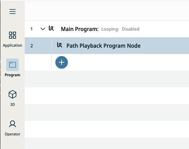
Task: Select the Path Playback Program Node row
Action: tap(107, 46)
